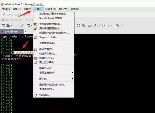The image size is (155, 113).
Task: Click the new session toolbar icon
Action: click(3, 26)
